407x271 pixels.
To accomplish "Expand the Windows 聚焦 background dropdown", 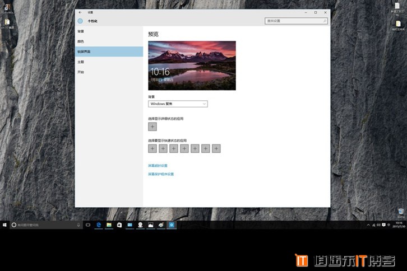I will (178, 104).
